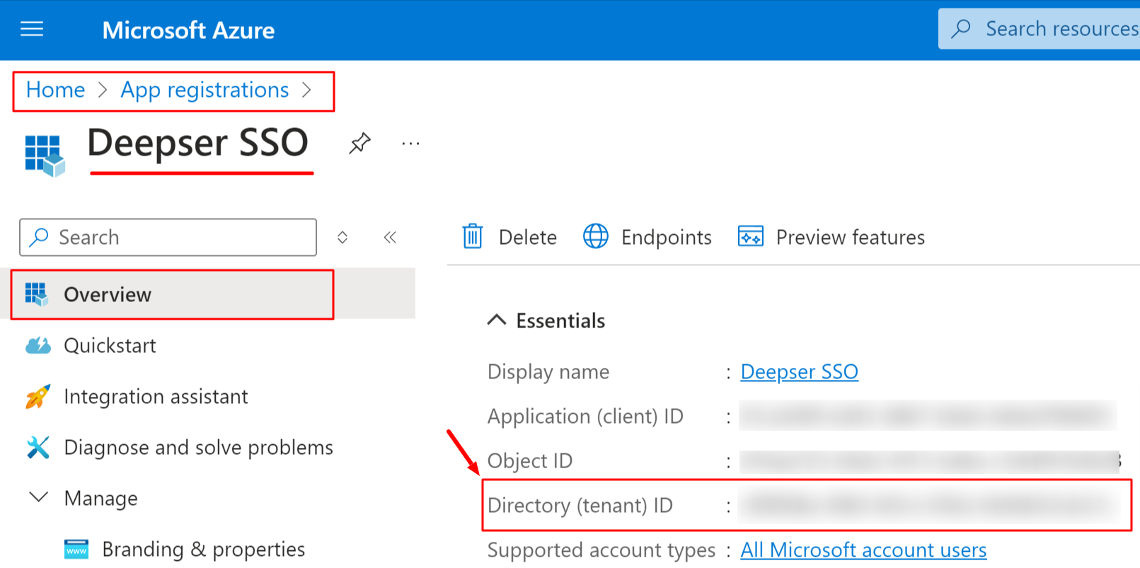Viewport: 1140px width, 568px height.
Task: Click the search magnifier icon in header
Action: click(961, 29)
